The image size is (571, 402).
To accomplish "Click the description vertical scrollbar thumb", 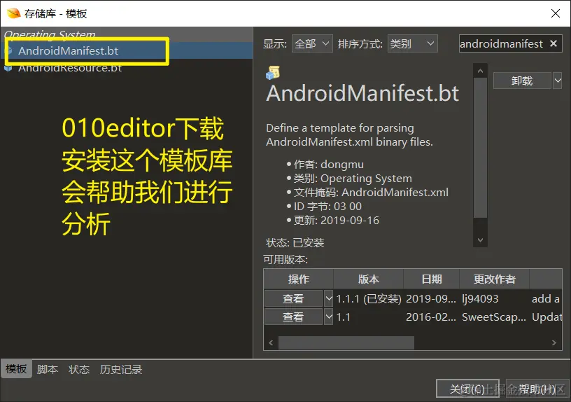I will [480, 148].
